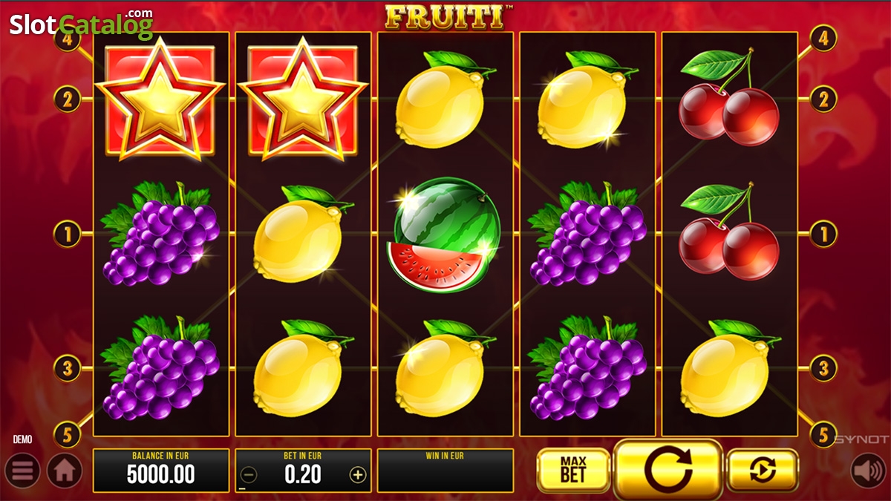Image resolution: width=891 pixels, height=501 pixels.
Task: Decrease bet with the minus button
Action: click(249, 475)
